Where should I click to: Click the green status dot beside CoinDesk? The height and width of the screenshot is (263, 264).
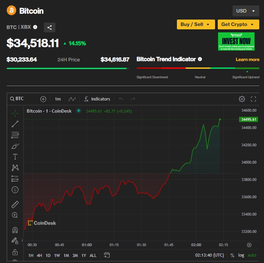pyautogui.click(x=79, y=111)
